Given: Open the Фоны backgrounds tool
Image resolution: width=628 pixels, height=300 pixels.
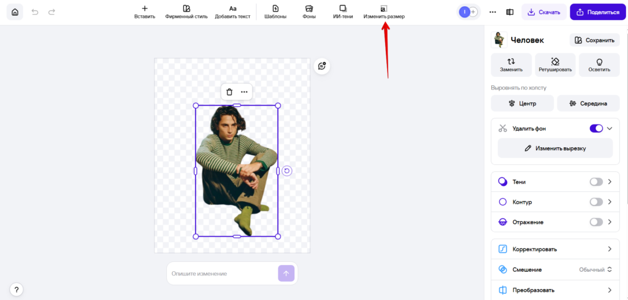Looking at the screenshot, I should click(309, 12).
